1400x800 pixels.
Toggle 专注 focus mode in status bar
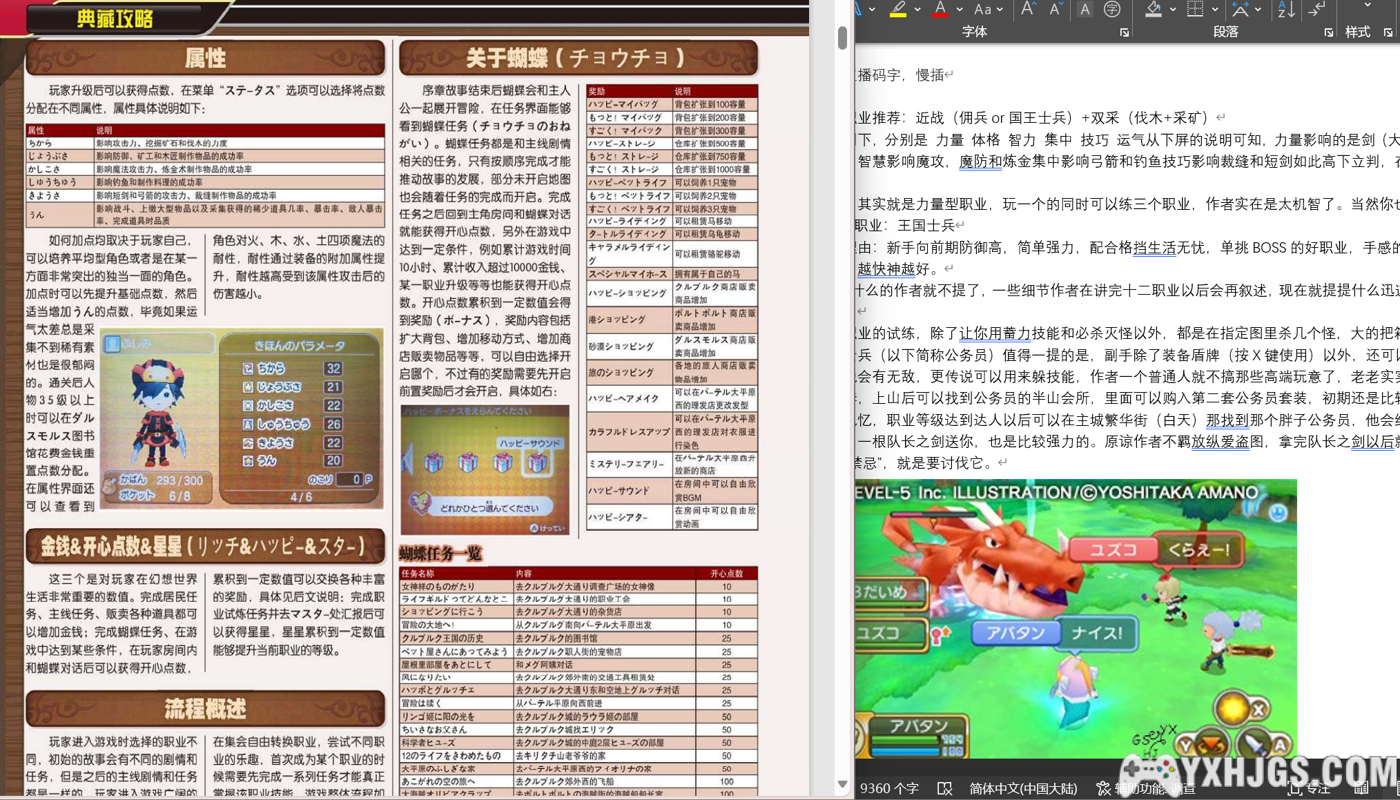point(1309,788)
